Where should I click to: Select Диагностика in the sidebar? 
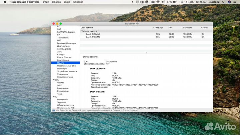63,46
